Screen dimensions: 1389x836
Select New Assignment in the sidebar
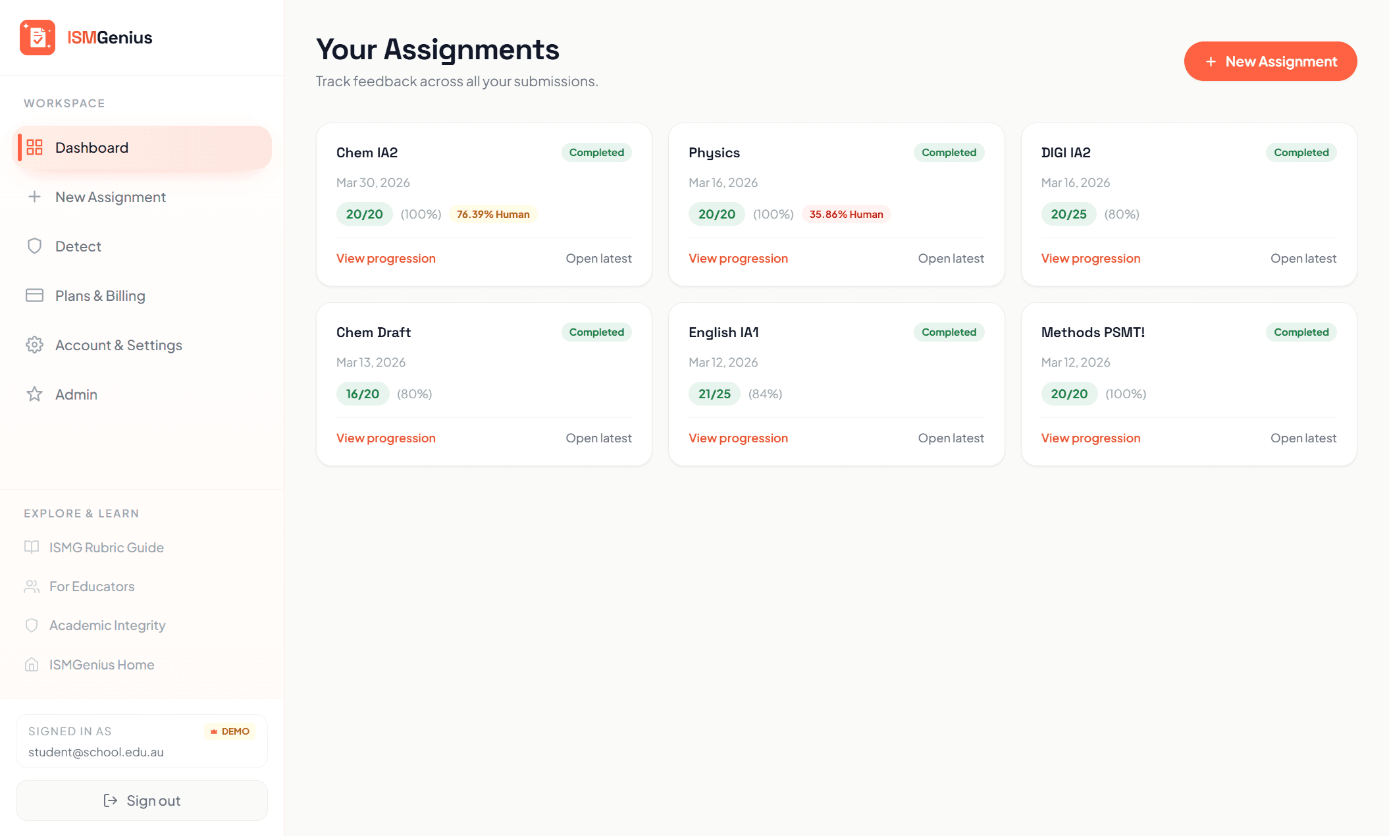(110, 197)
